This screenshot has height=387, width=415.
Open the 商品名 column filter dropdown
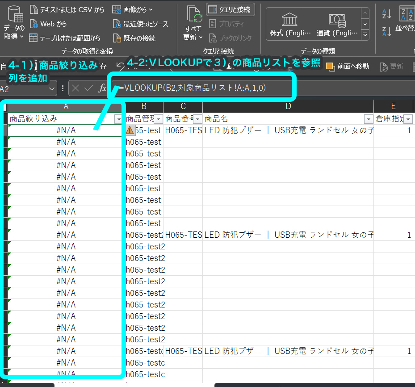tap(369, 119)
